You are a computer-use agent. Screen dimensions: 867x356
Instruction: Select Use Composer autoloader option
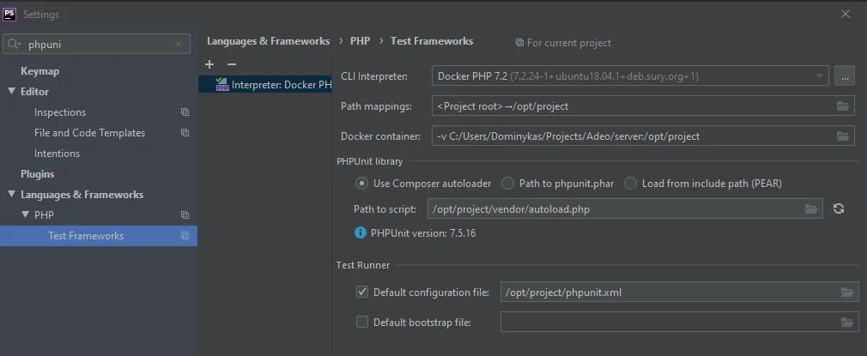pos(362,183)
